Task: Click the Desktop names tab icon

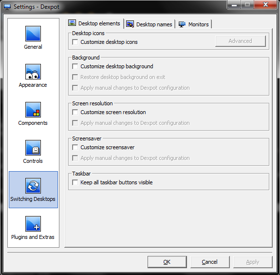Action: pyautogui.click(x=130, y=24)
